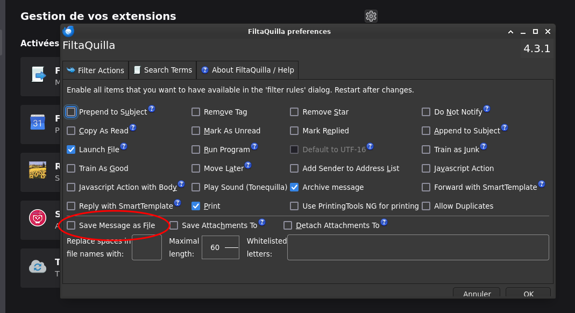
Task: Enable the Save Message as File checkbox
Action: pyautogui.click(x=71, y=225)
